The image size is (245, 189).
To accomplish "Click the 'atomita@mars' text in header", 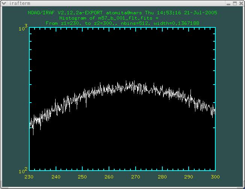I will (124, 13).
